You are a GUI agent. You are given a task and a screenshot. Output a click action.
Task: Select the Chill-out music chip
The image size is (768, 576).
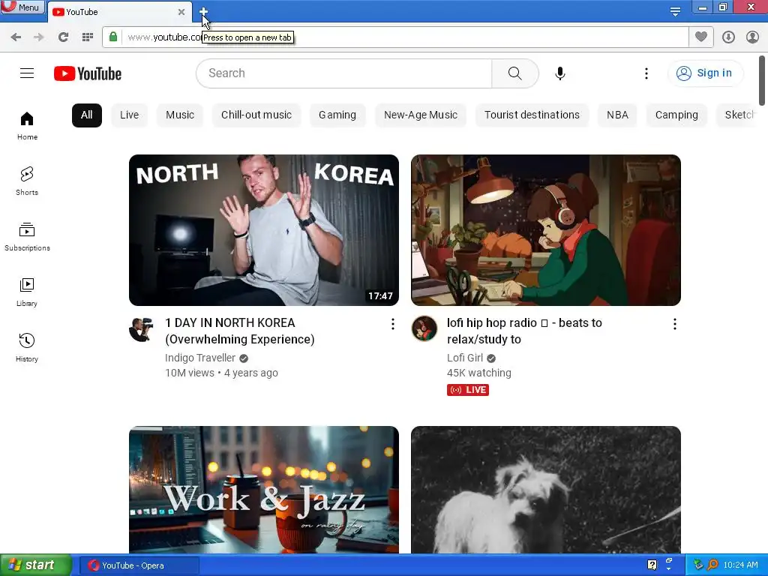[x=256, y=115]
